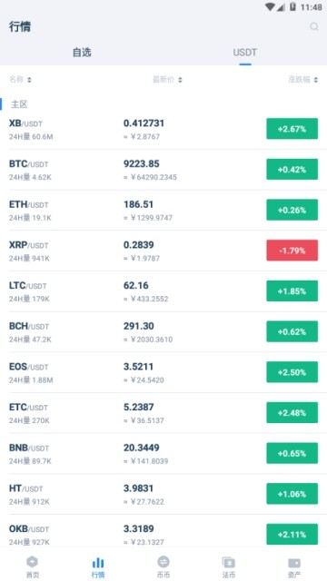The height and width of the screenshot is (581, 327).
Task: Tap the WiFi status icon
Action: (x=270, y=7)
